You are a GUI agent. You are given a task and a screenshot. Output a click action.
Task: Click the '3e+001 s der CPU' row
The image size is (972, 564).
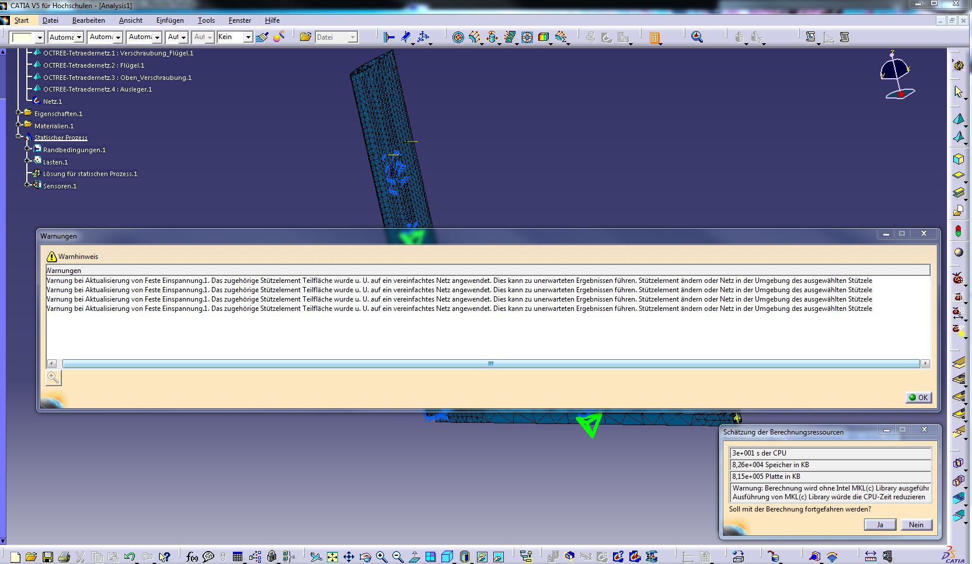click(x=830, y=453)
